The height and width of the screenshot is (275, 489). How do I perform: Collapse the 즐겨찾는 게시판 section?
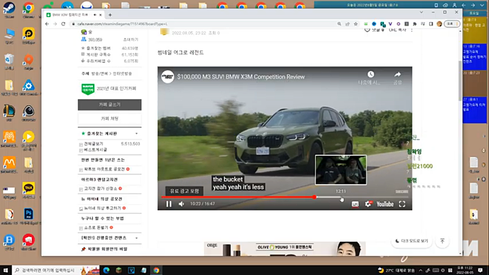tap(136, 133)
